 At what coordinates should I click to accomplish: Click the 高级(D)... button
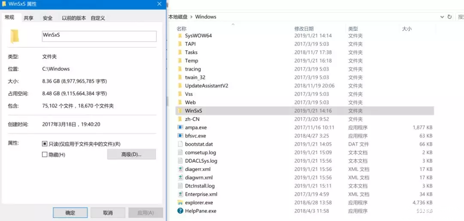pyautogui.click(x=131, y=154)
